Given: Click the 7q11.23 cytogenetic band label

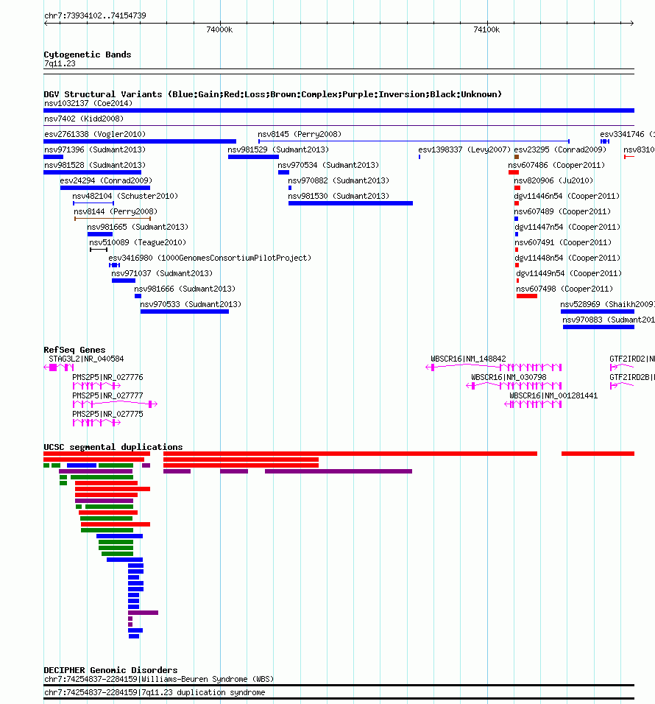Looking at the screenshot, I should point(60,64).
